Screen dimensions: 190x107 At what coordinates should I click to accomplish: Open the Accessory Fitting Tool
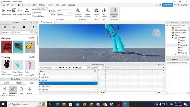[x=78, y=13]
